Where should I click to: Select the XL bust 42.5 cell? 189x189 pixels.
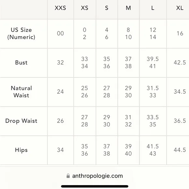tap(180, 63)
